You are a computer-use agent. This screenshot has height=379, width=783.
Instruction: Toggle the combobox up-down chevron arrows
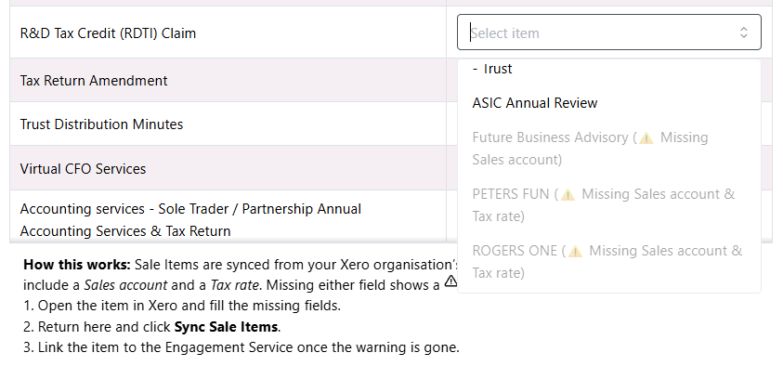coord(743,33)
